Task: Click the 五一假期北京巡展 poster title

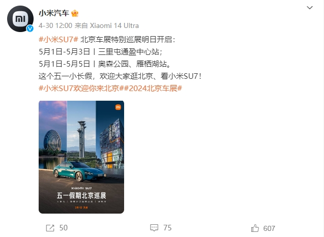Action: tap(81, 195)
